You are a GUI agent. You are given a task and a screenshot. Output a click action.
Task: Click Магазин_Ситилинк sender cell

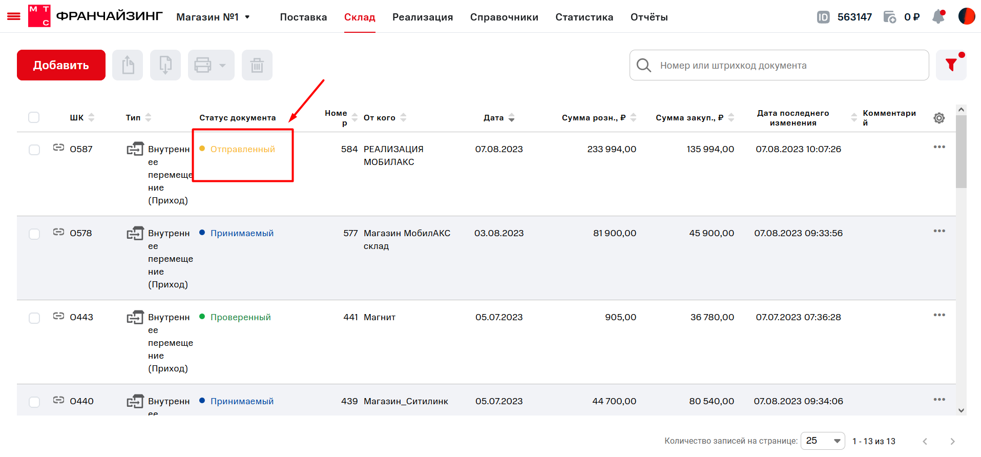coord(406,401)
